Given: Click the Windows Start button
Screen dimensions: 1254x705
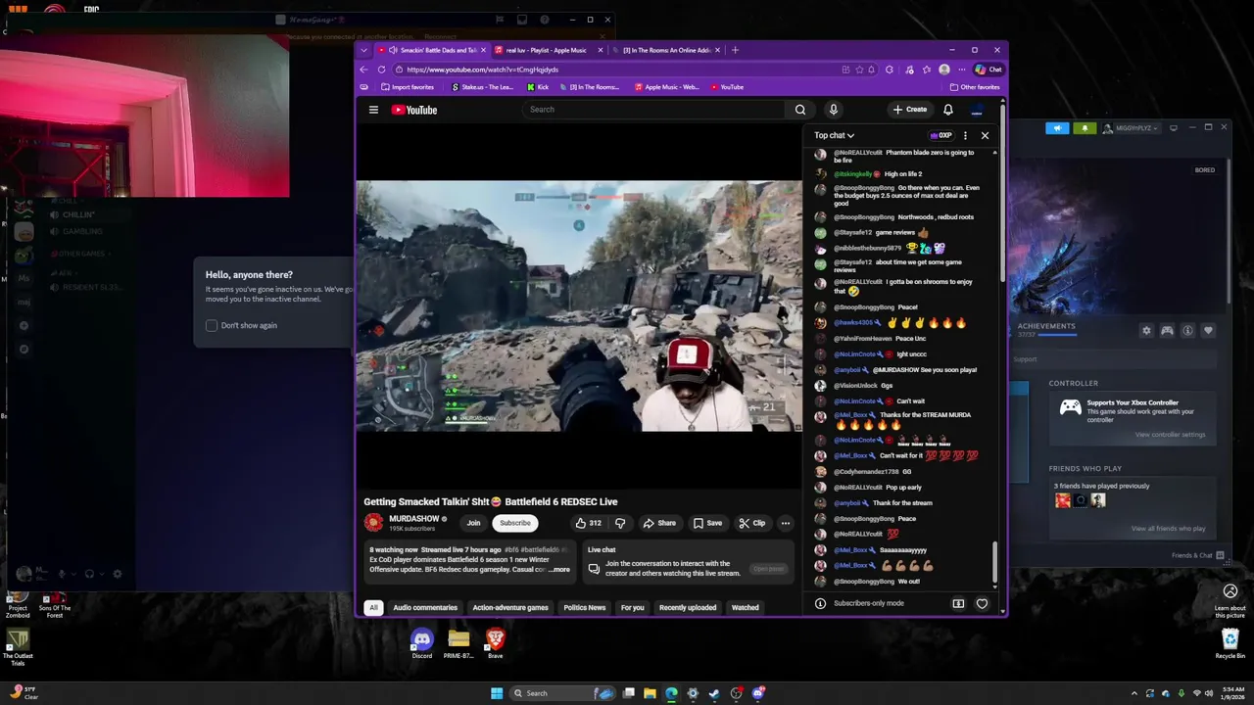Looking at the screenshot, I should tap(497, 693).
